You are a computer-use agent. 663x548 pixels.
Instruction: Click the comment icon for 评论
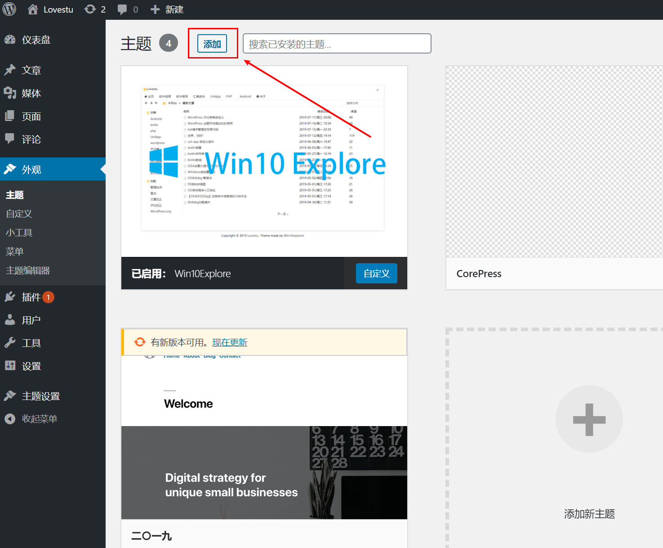pos(10,139)
